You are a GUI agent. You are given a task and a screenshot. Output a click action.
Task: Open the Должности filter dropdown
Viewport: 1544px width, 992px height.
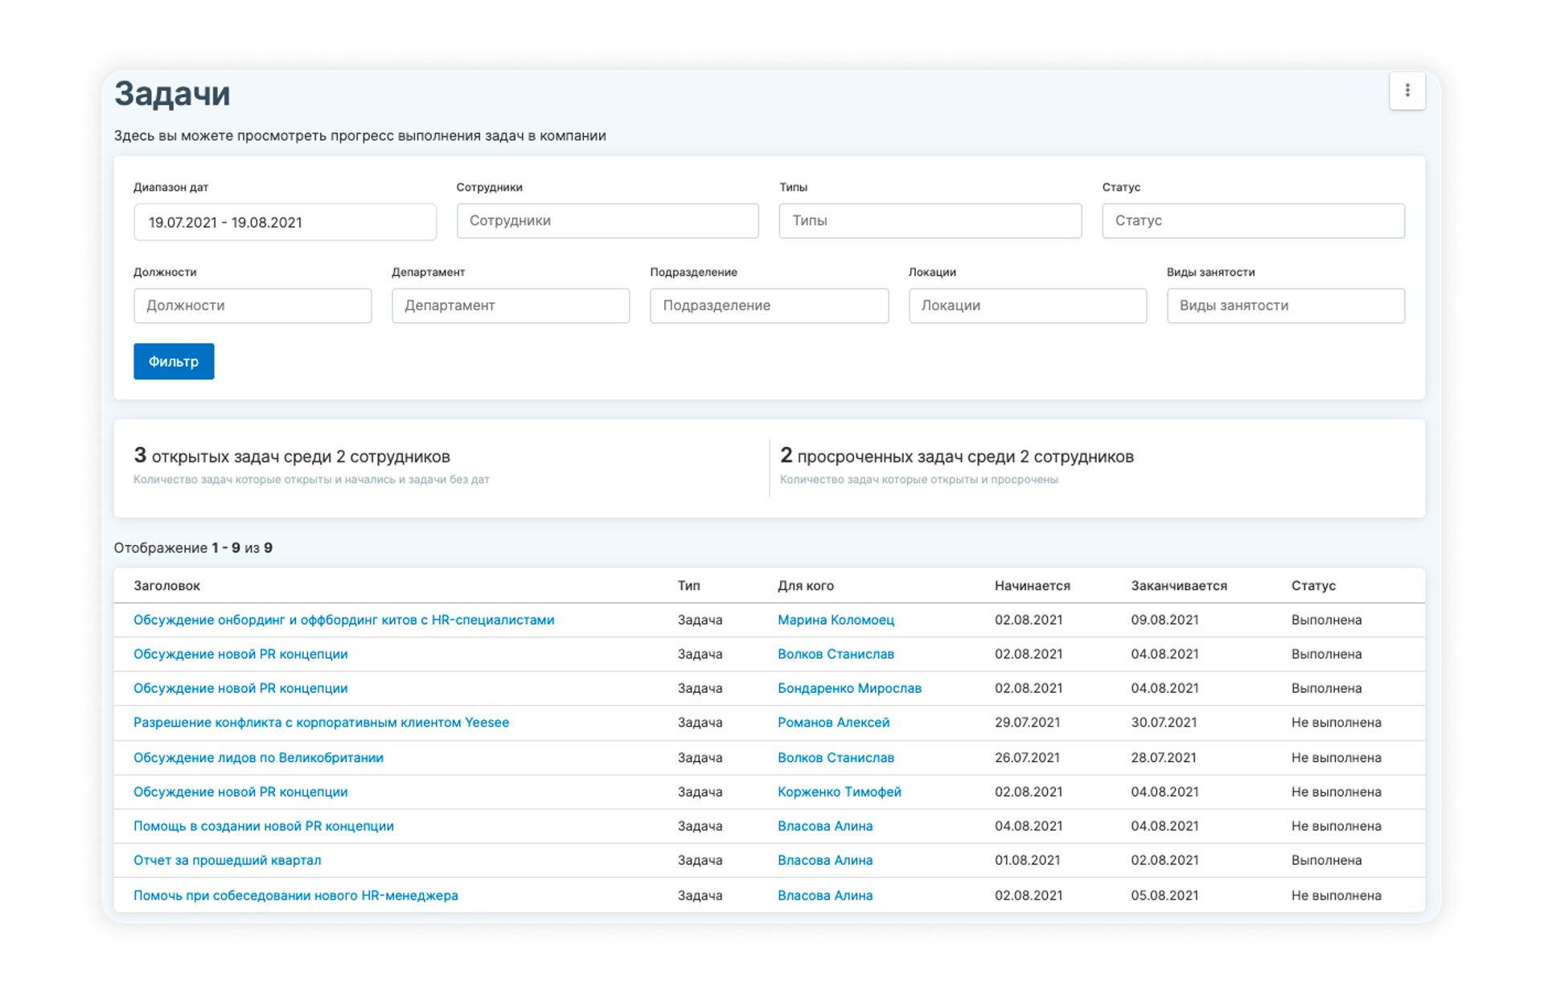(253, 305)
